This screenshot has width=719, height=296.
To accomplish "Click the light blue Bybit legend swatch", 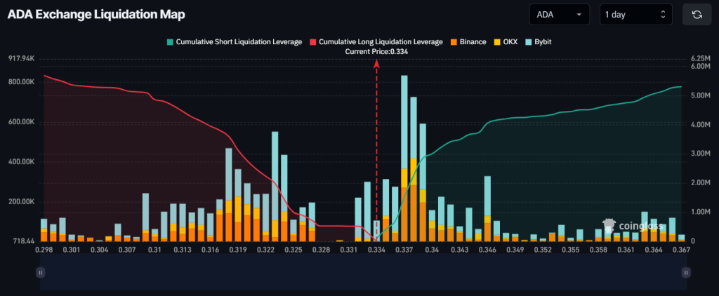I will pyautogui.click(x=528, y=41).
